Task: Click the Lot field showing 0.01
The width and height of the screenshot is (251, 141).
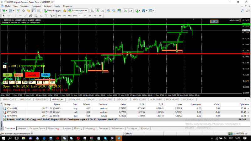Action: point(5,82)
